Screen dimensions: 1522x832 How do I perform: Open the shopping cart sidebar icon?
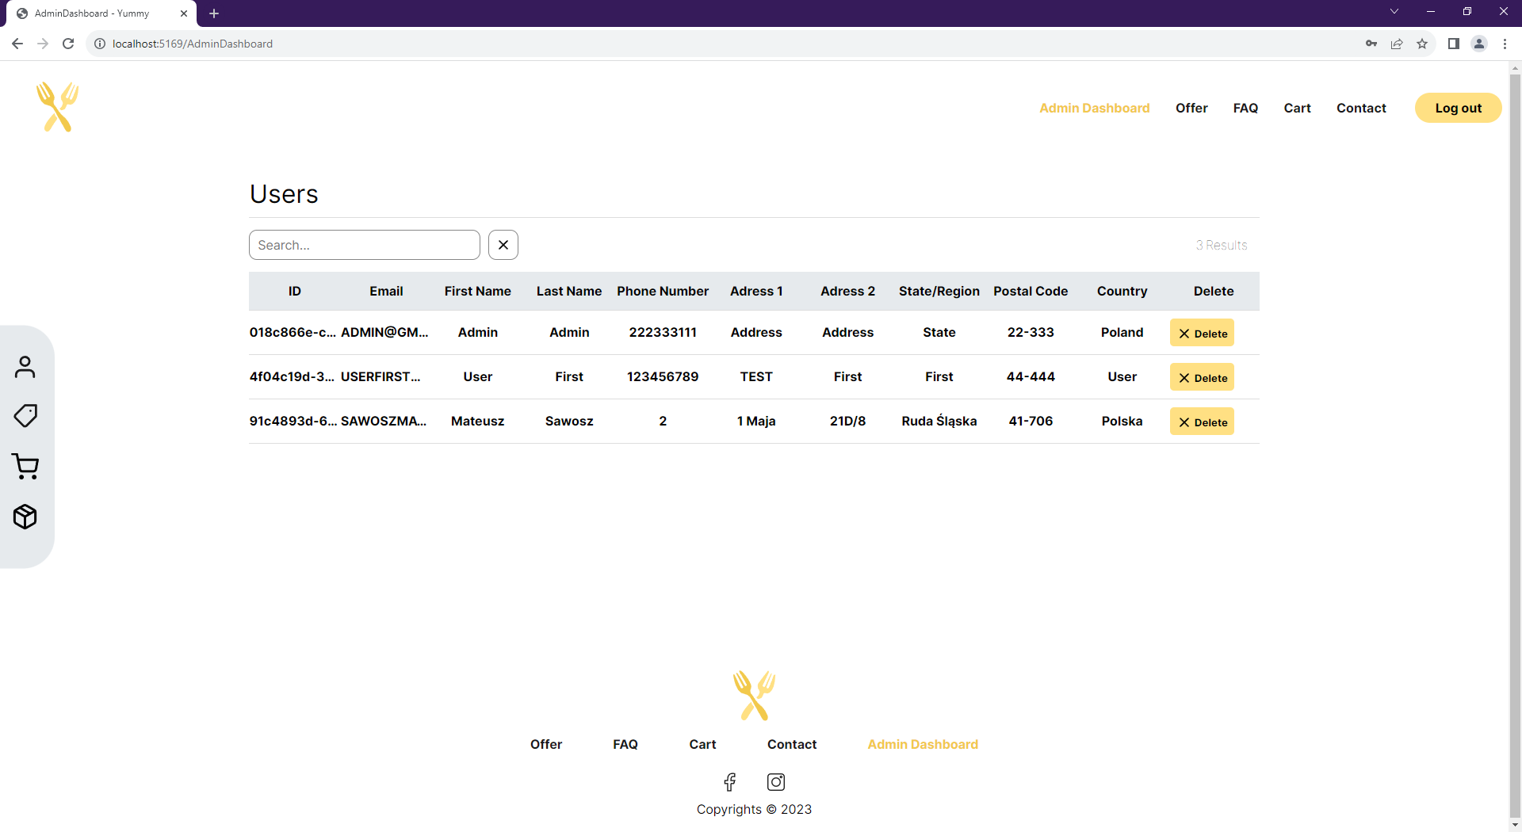[x=26, y=466]
